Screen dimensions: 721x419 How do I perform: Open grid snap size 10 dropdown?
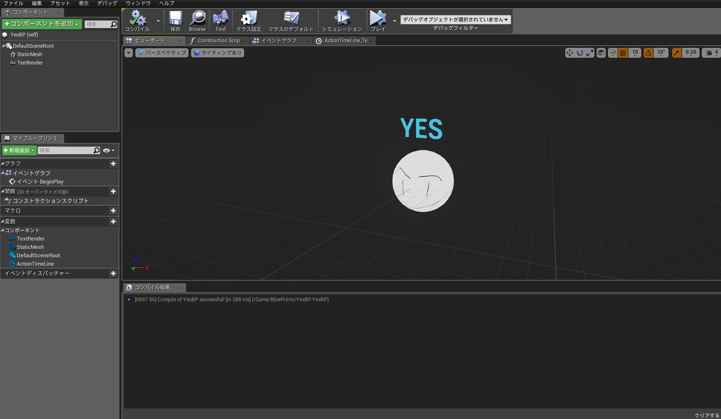tap(635, 53)
